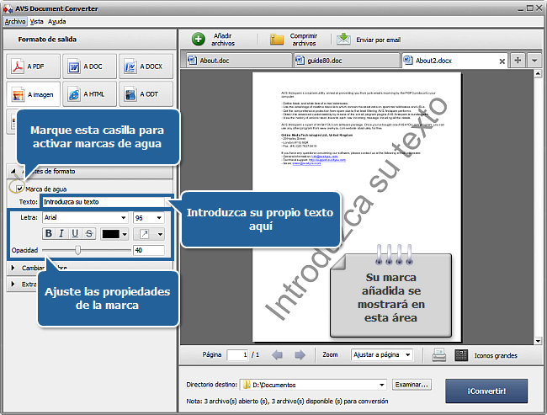547x415 pixels.
Task: Click the watermark orientation arrow icon
Action: (x=145, y=234)
